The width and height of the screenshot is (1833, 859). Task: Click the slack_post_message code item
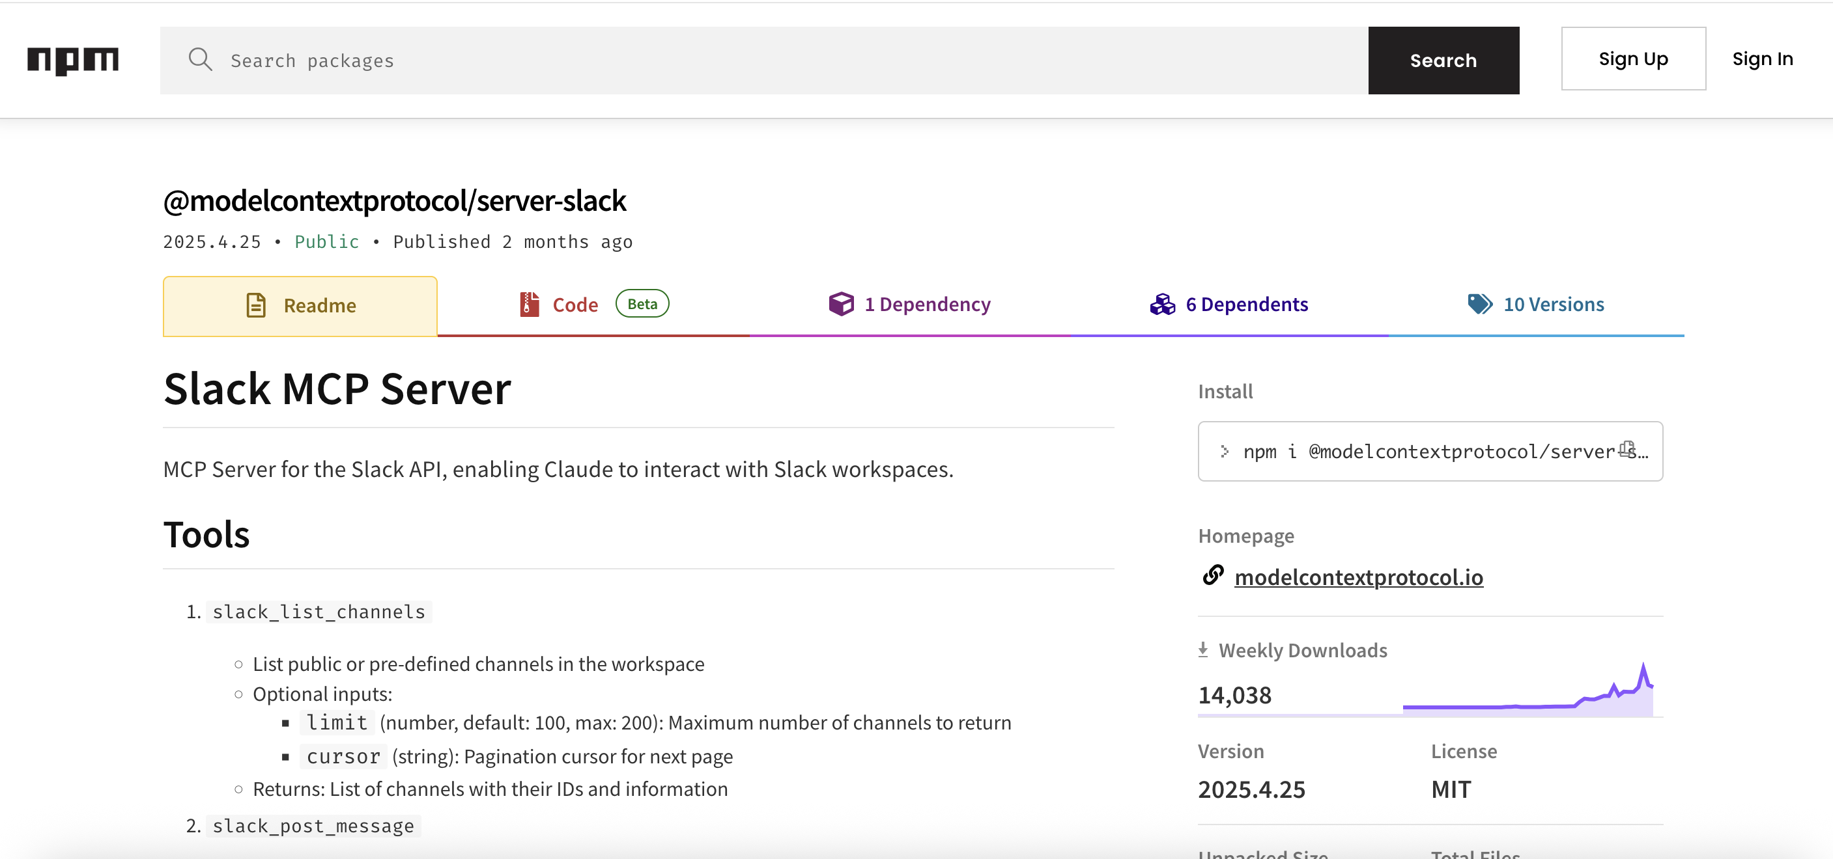313,826
